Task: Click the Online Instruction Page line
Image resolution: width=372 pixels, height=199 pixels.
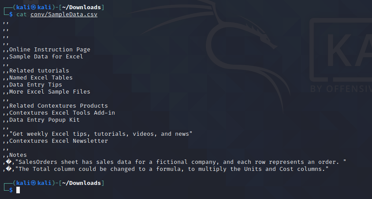Action: click(x=49, y=49)
